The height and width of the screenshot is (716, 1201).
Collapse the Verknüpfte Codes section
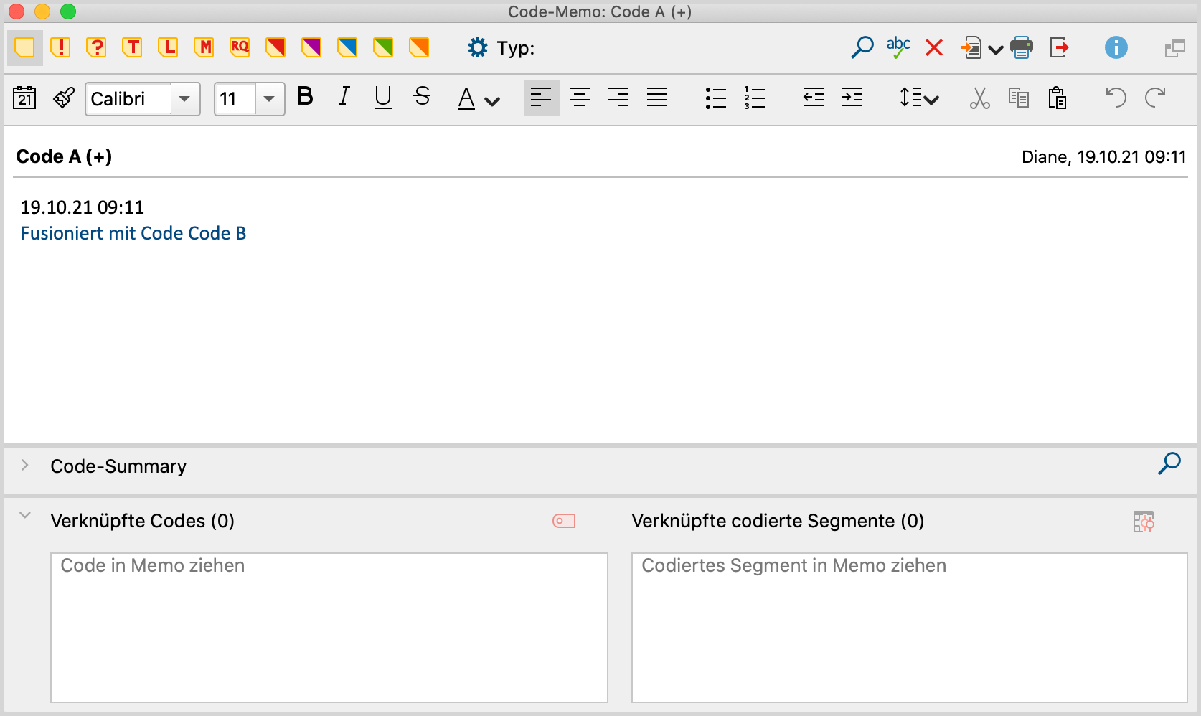pyautogui.click(x=25, y=515)
